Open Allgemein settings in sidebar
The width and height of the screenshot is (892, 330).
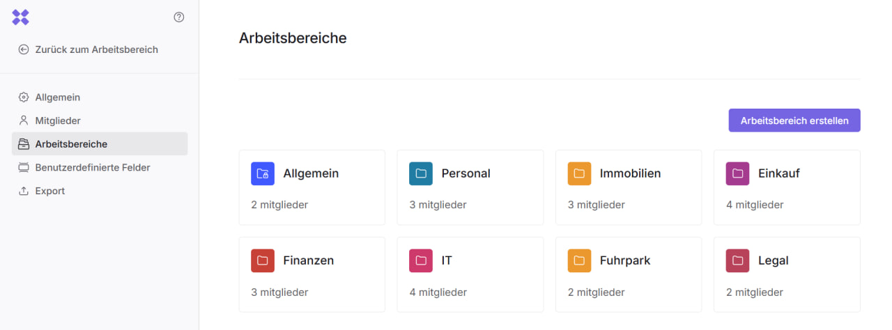coord(58,97)
